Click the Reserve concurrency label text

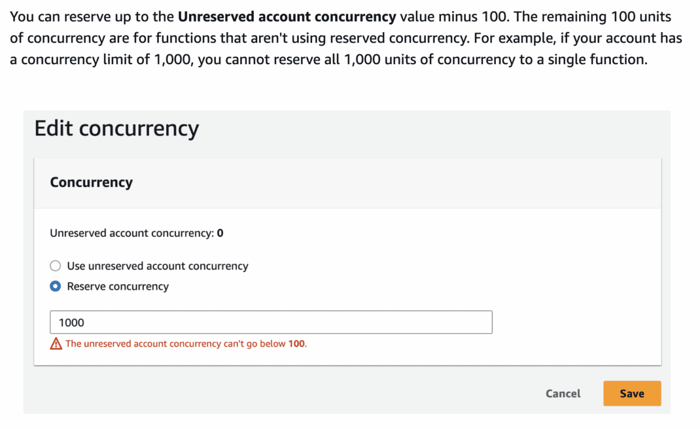[118, 286]
